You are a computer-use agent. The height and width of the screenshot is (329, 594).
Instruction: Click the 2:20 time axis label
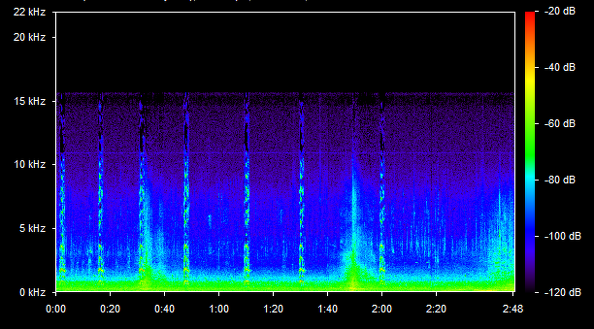(436, 309)
